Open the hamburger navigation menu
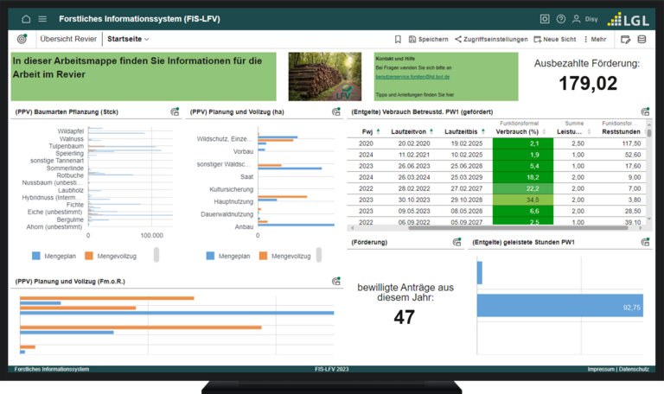664x394 pixels. coord(42,18)
